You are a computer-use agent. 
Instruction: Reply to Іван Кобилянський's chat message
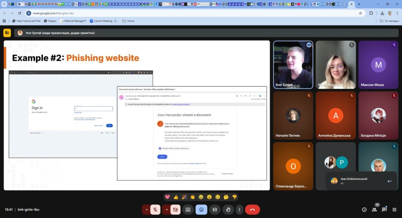click(389, 181)
